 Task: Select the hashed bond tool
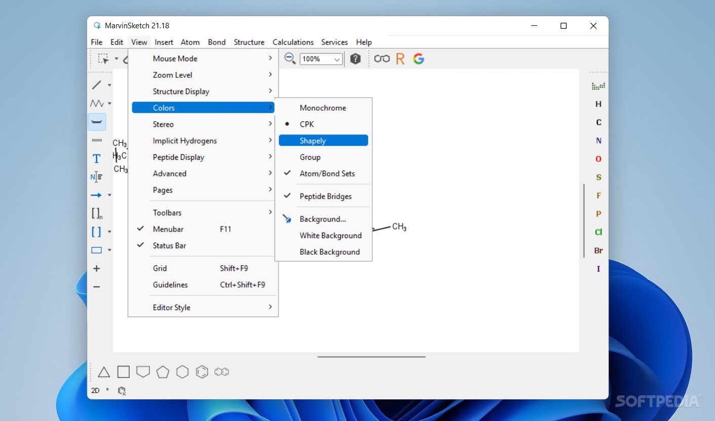[x=96, y=140]
